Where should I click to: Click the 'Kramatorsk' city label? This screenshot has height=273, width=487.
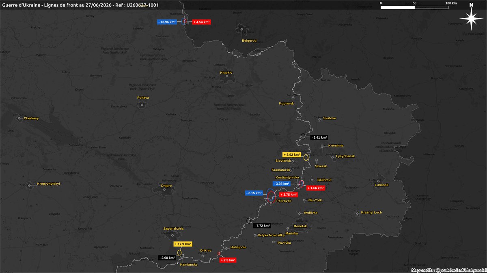[x=280, y=170]
